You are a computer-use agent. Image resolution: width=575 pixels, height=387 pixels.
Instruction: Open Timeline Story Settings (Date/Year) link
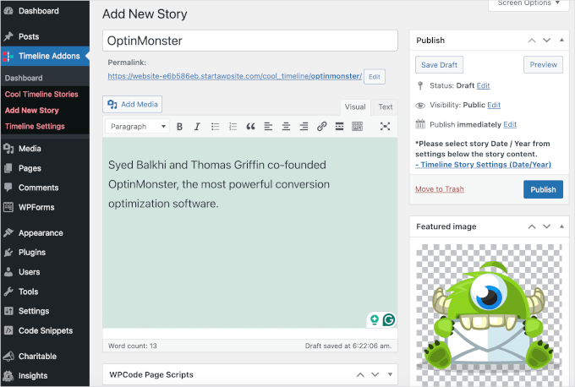point(484,165)
